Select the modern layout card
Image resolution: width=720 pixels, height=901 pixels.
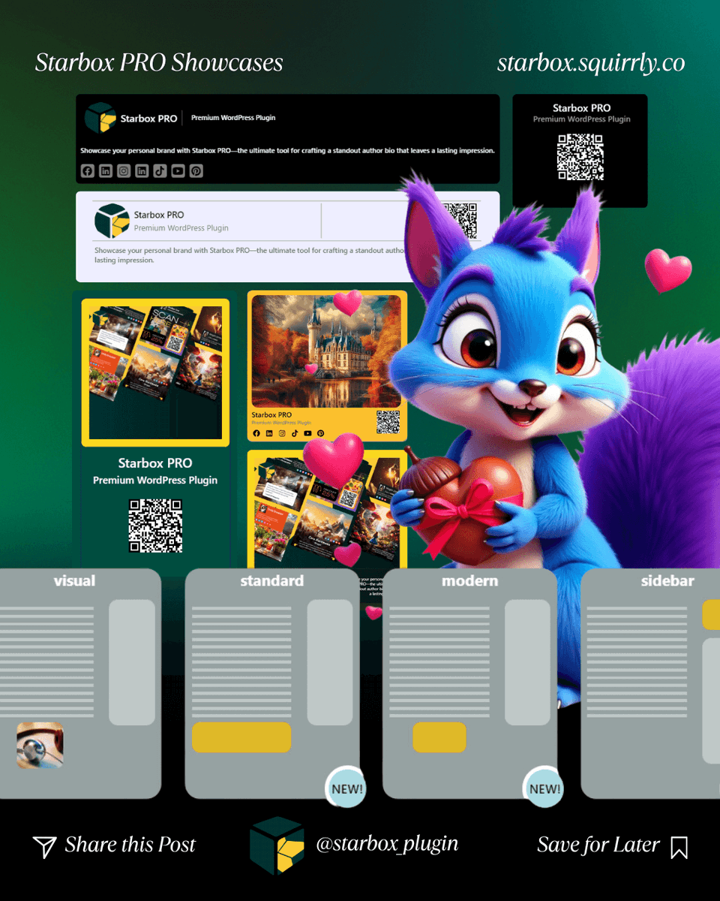470,683
